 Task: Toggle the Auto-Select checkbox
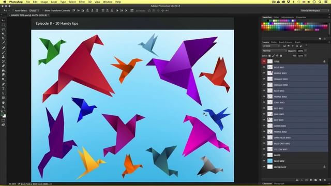pyautogui.click(x=13, y=10)
